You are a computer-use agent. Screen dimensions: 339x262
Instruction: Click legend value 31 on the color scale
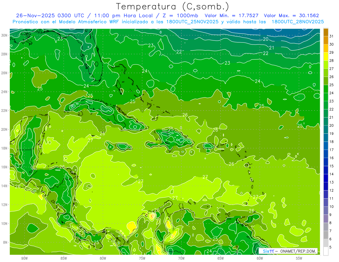click(332, 36)
